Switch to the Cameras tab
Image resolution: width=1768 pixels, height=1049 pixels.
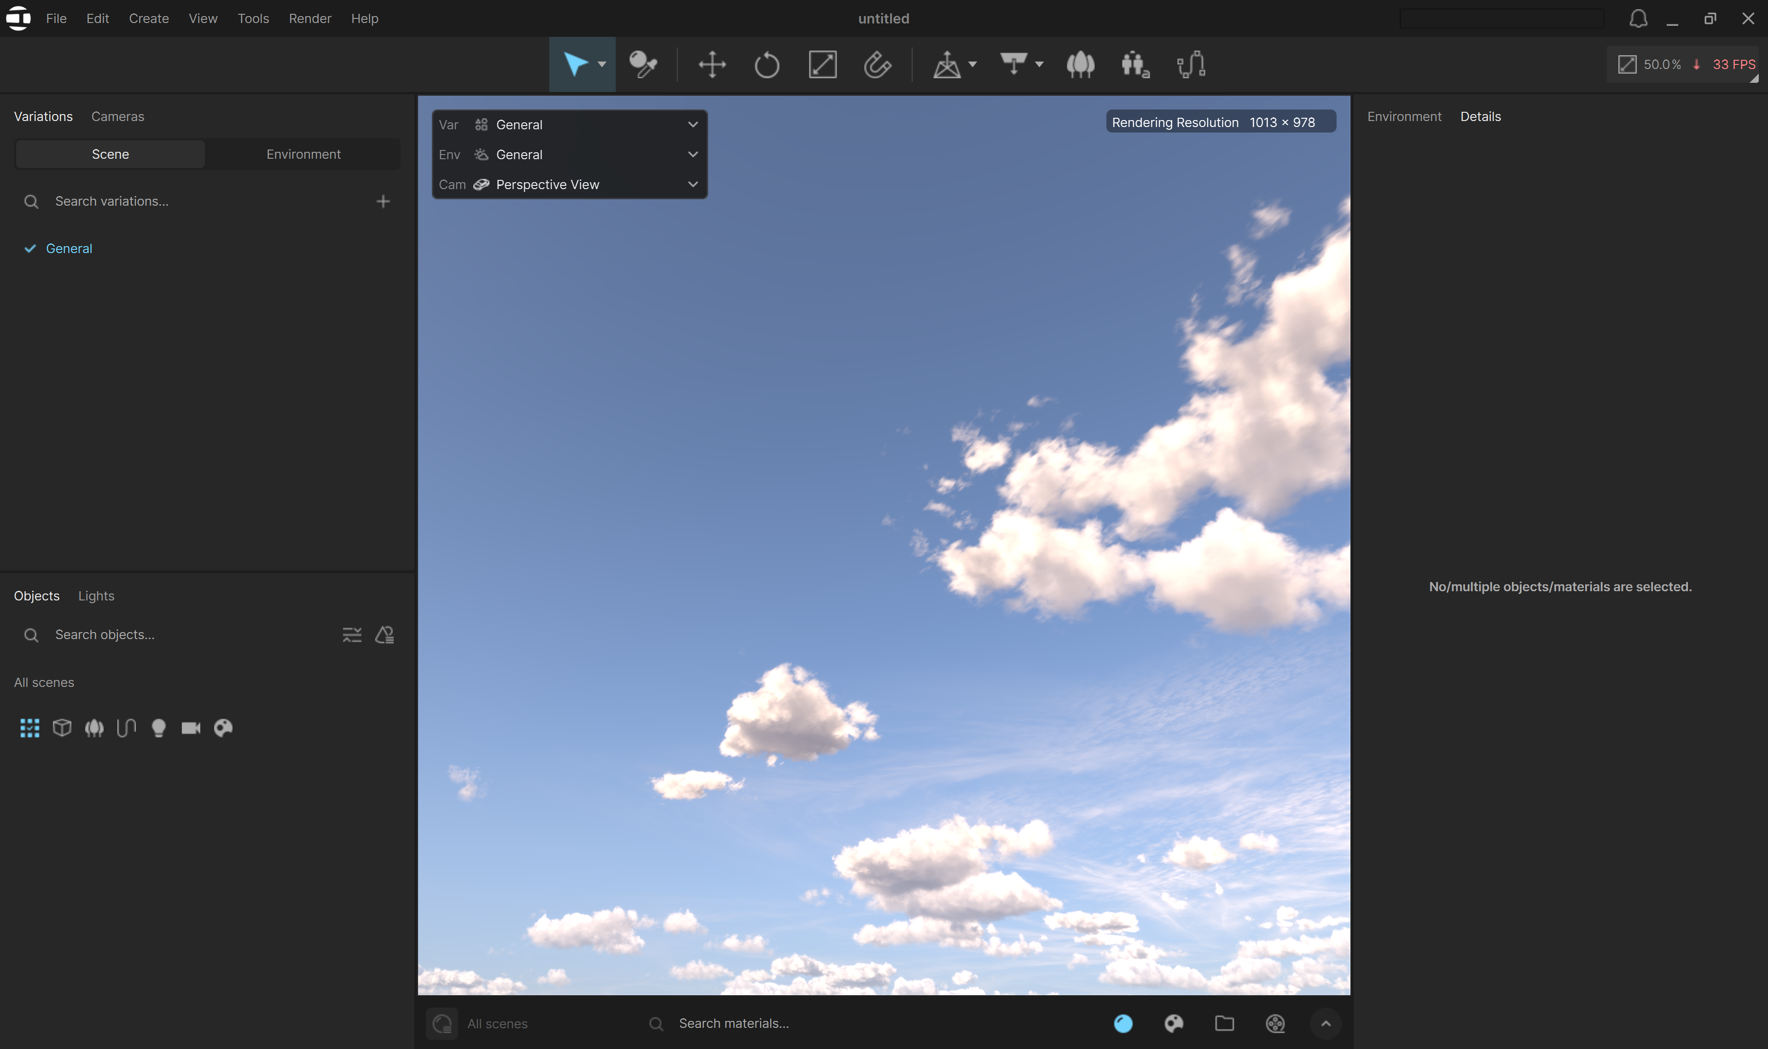[117, 117]
